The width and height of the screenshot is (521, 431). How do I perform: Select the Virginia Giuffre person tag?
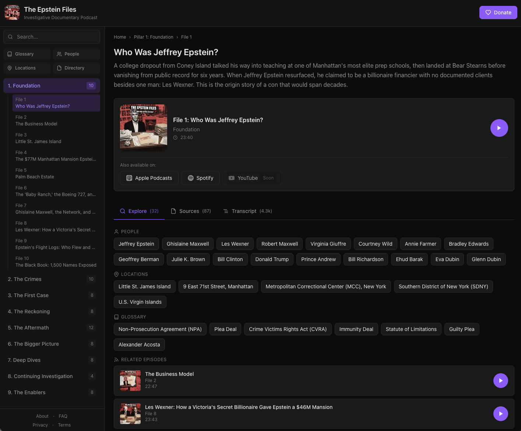[x=328, y=244]
